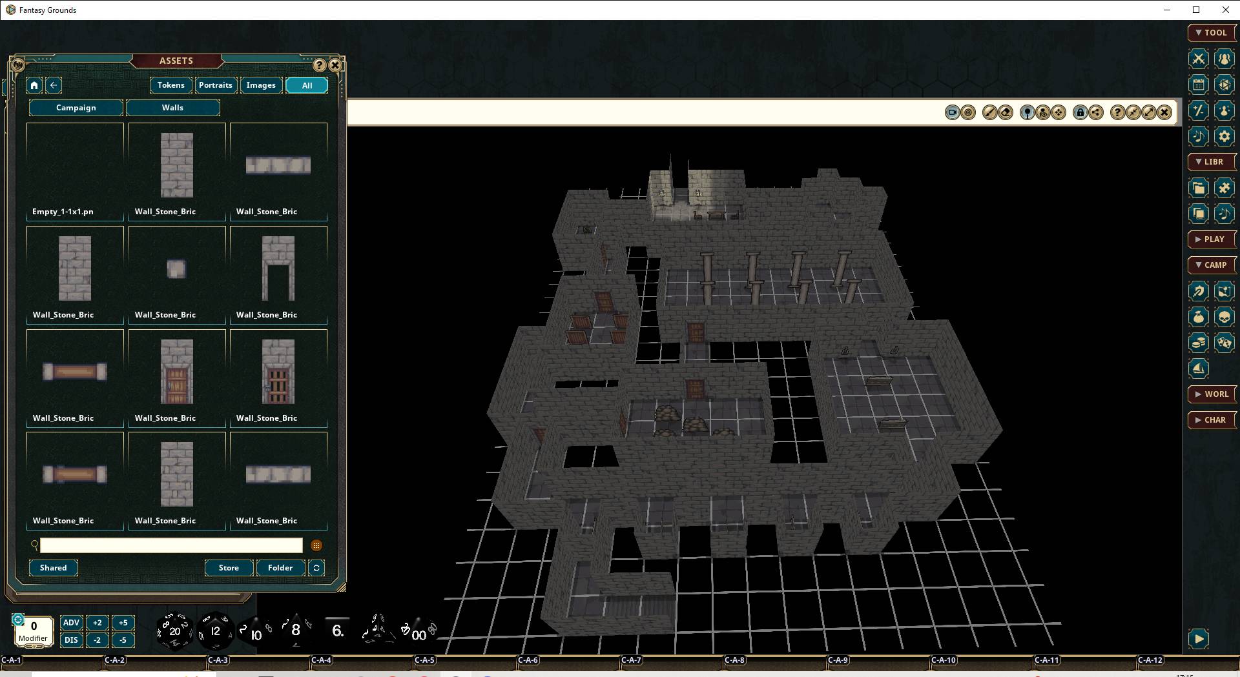This screenshot has height=677, width=1240.
Task: Open the Items bag icon under CAMP
Action: click(x=1199, y=317)
